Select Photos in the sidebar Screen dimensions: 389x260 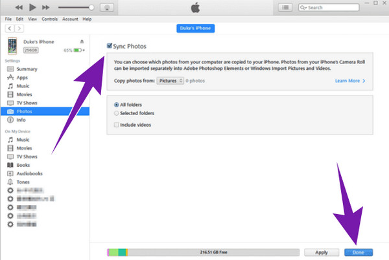point(45,111)
